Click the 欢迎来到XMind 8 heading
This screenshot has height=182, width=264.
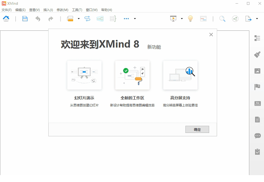click(100, 44)
